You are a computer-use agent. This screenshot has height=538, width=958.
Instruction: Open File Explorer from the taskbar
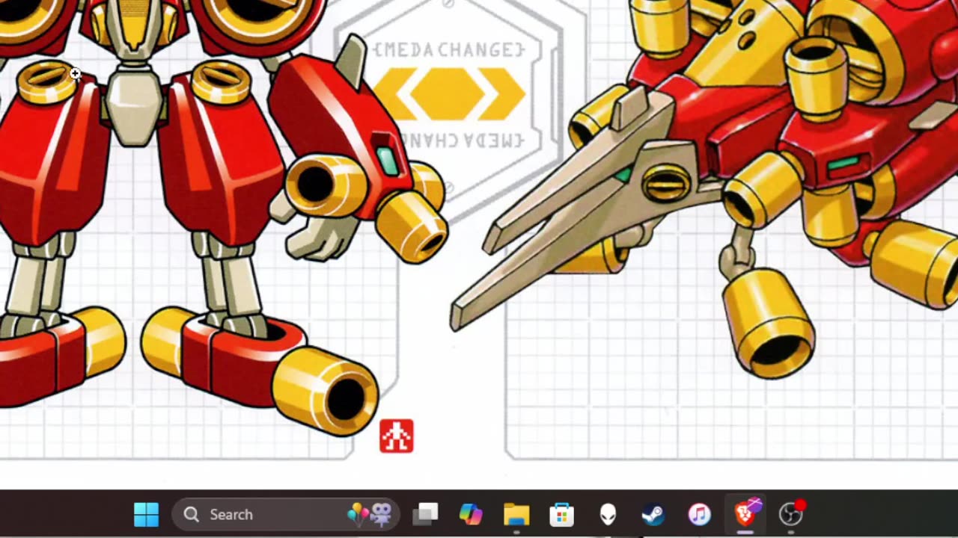[x=516, y=514]
